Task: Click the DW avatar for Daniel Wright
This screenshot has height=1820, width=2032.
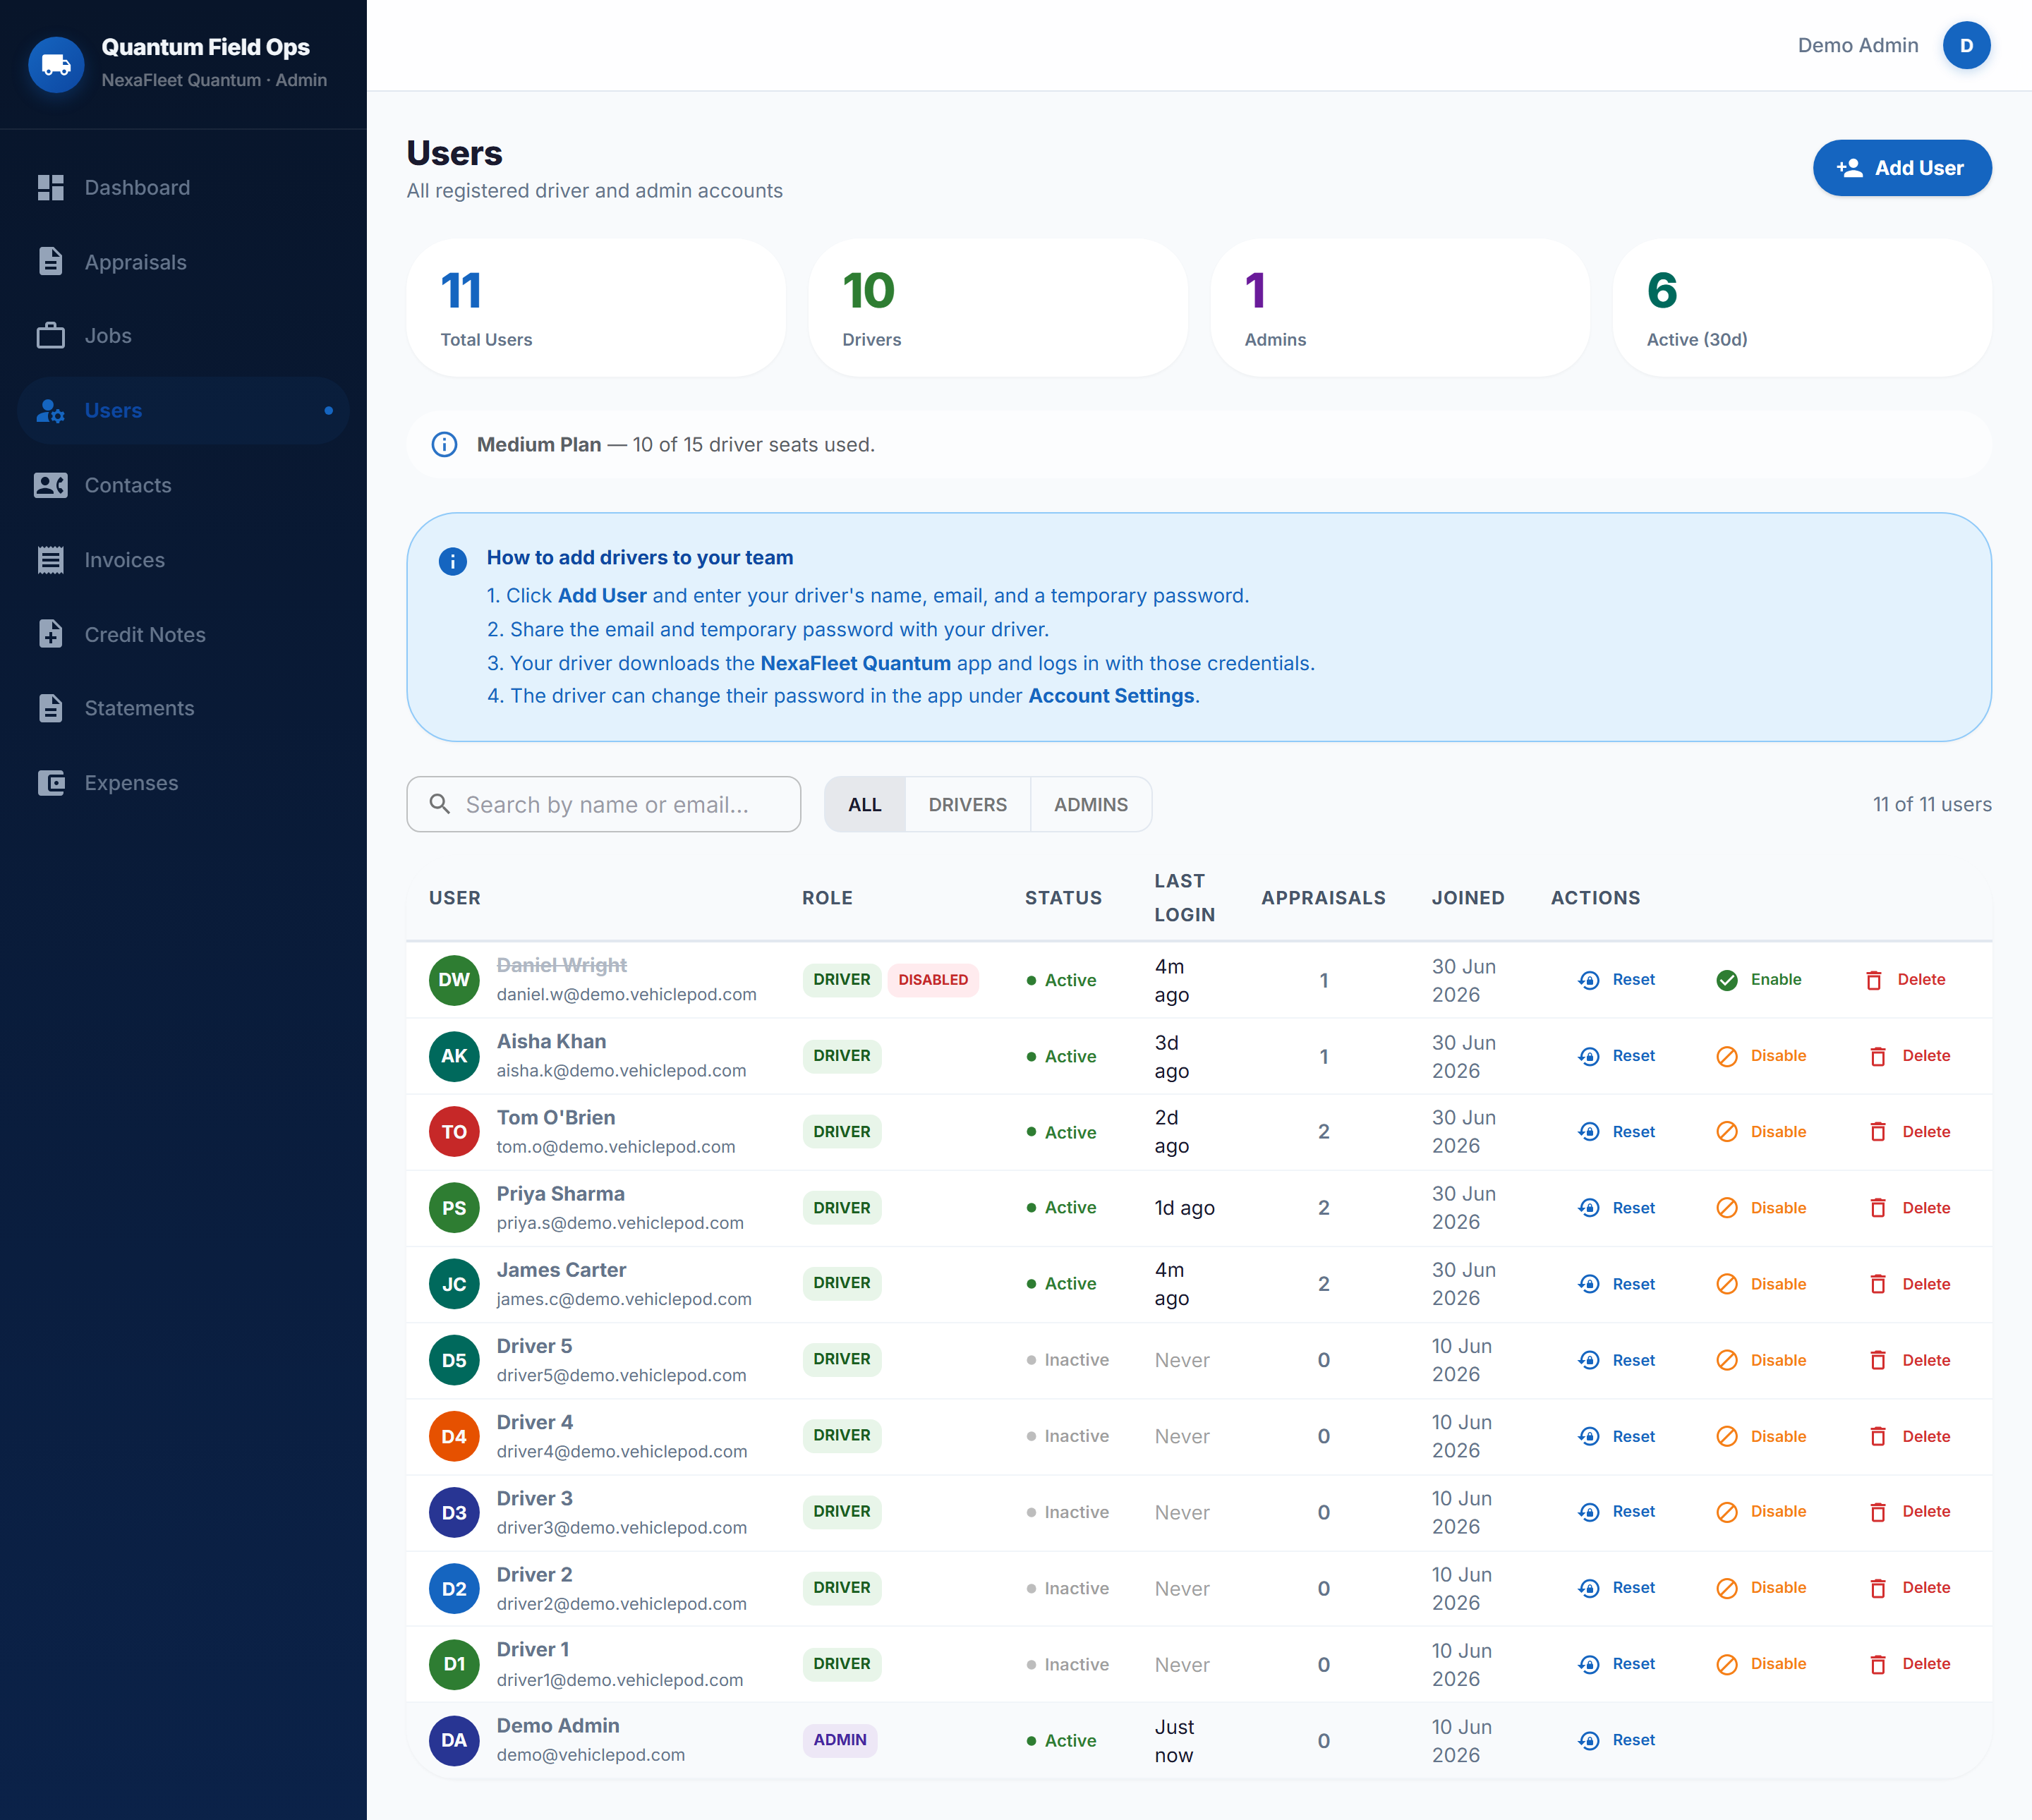Action: coord(454,980)
